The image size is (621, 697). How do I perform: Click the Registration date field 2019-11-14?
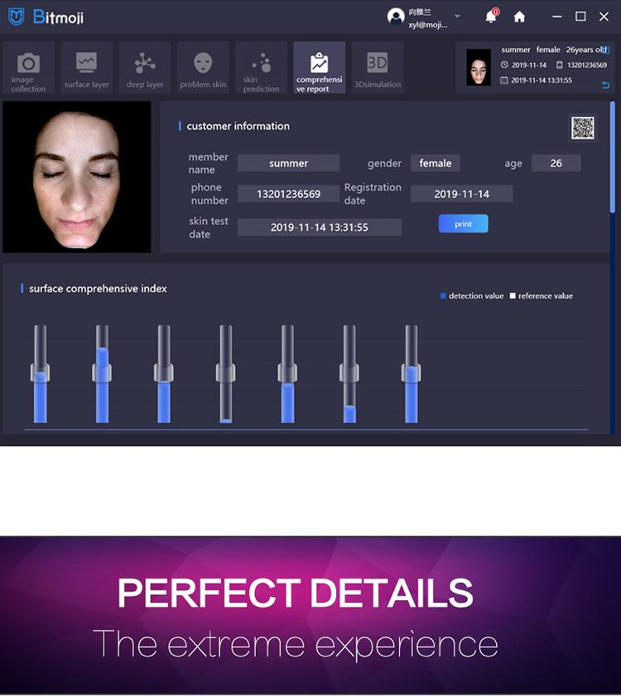462,194
